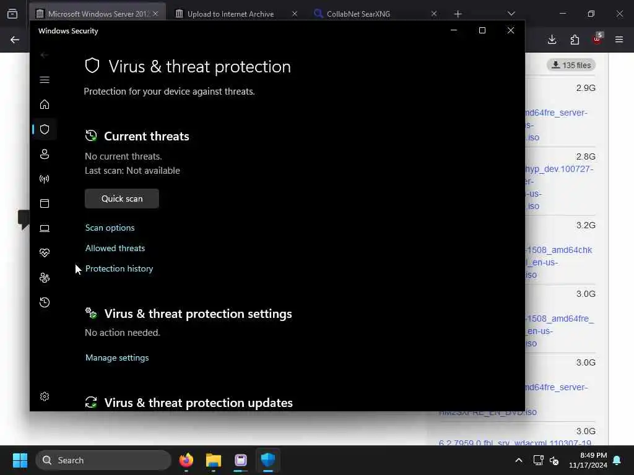Close the Microsoft Windows Server 2012 tab

pyautogui.click(x=155, y=14)
